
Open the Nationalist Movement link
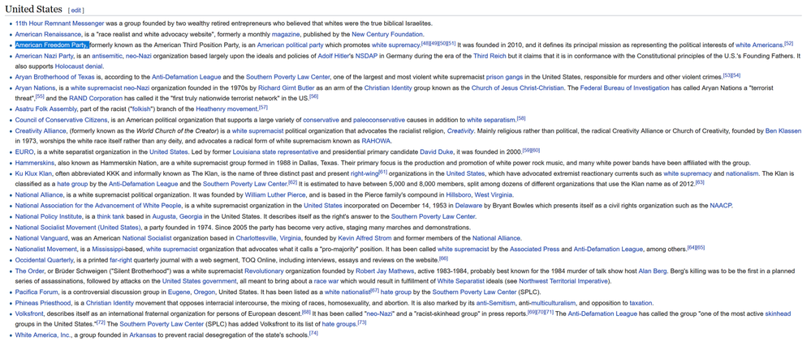(46, 249)
